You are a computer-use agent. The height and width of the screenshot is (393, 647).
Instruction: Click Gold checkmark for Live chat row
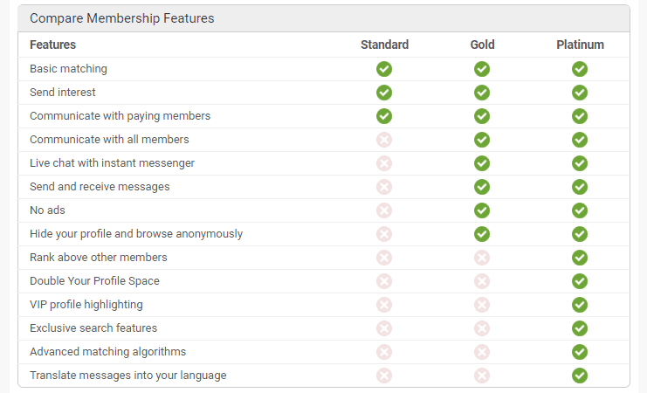[482, 163]
